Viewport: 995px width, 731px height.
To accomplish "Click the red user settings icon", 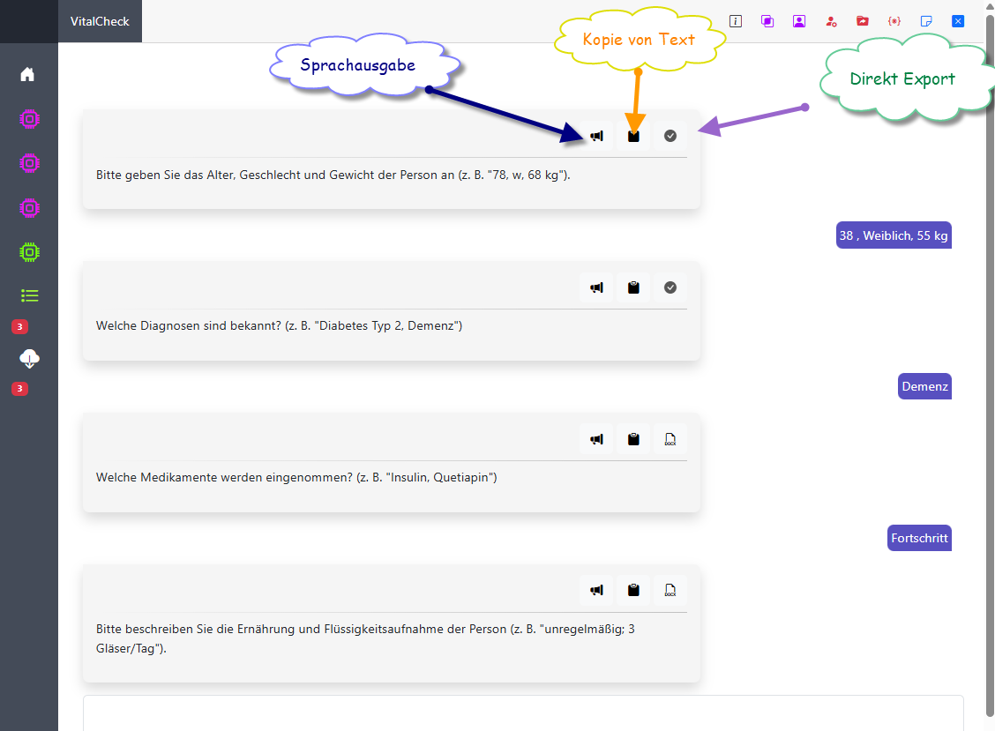I will (831, 21).
